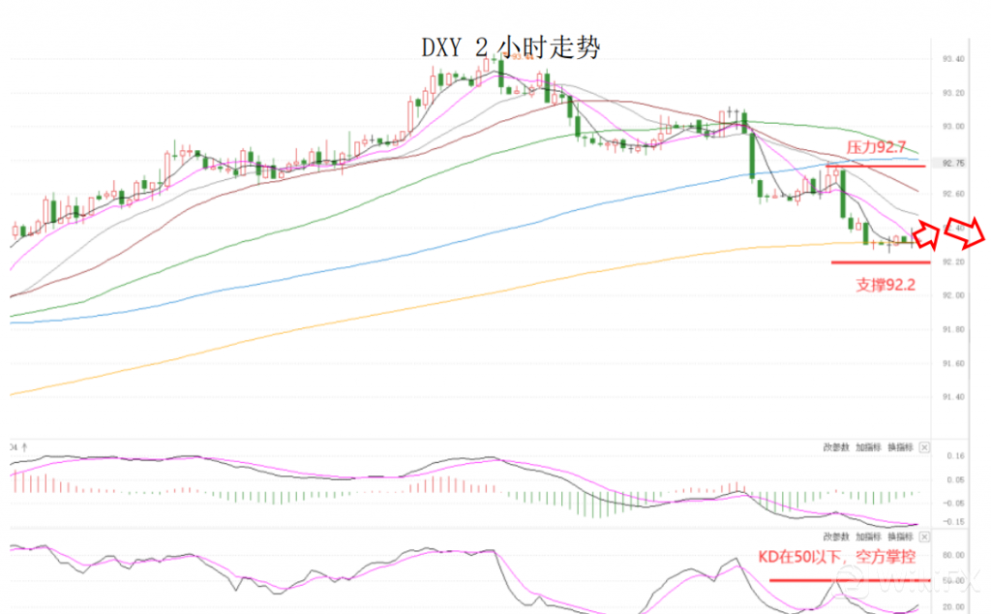Image resolution: width=991 pixels, height=614 pixels.
Task: Click the DXY 2小时走势 chart title
Action: (x=510, y=46)
